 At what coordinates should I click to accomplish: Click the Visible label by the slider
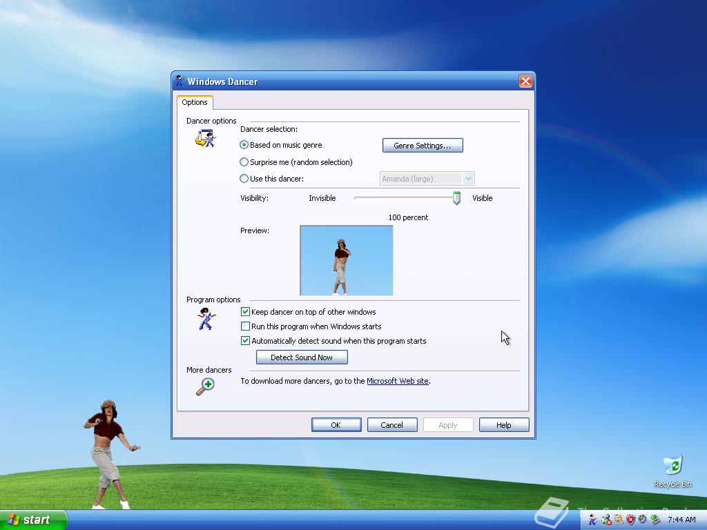482,198
